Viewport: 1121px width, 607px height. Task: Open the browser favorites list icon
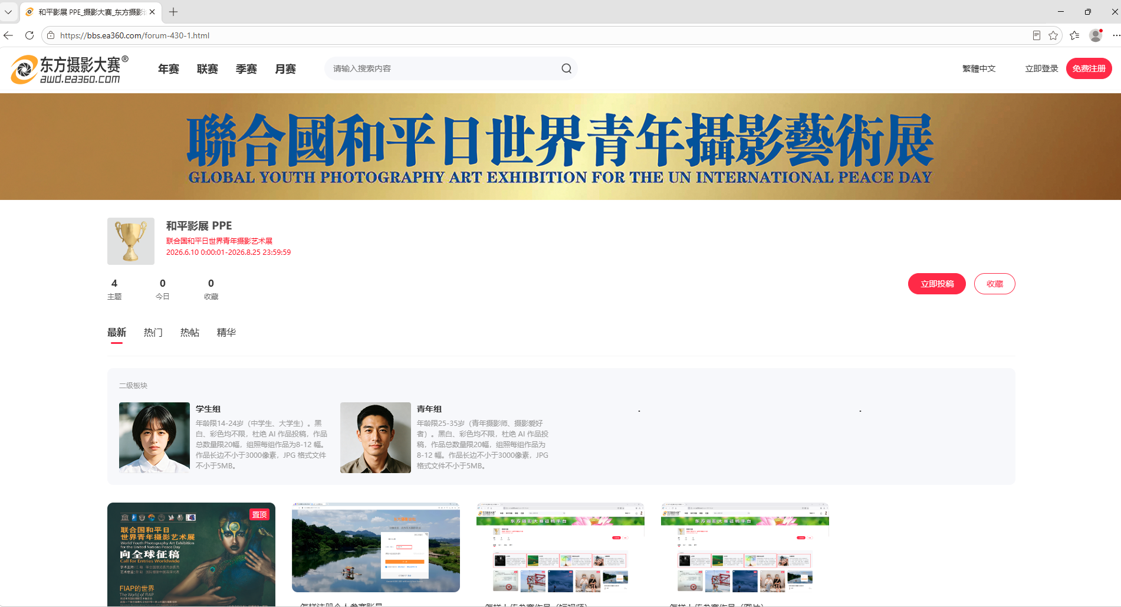[x=1074, y=35]
